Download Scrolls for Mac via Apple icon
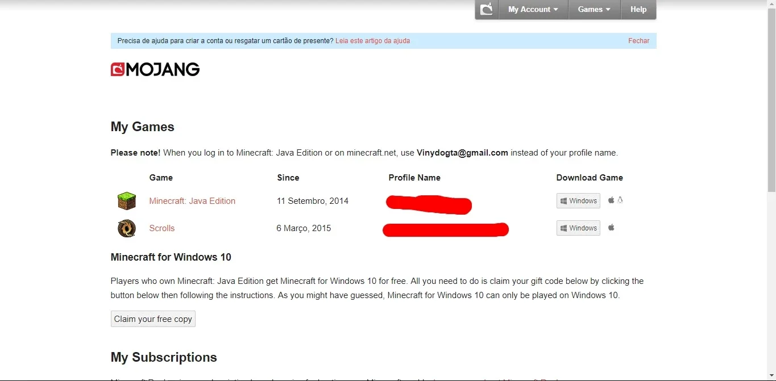This screenshot has height=381, width=776. pos(611,227)
